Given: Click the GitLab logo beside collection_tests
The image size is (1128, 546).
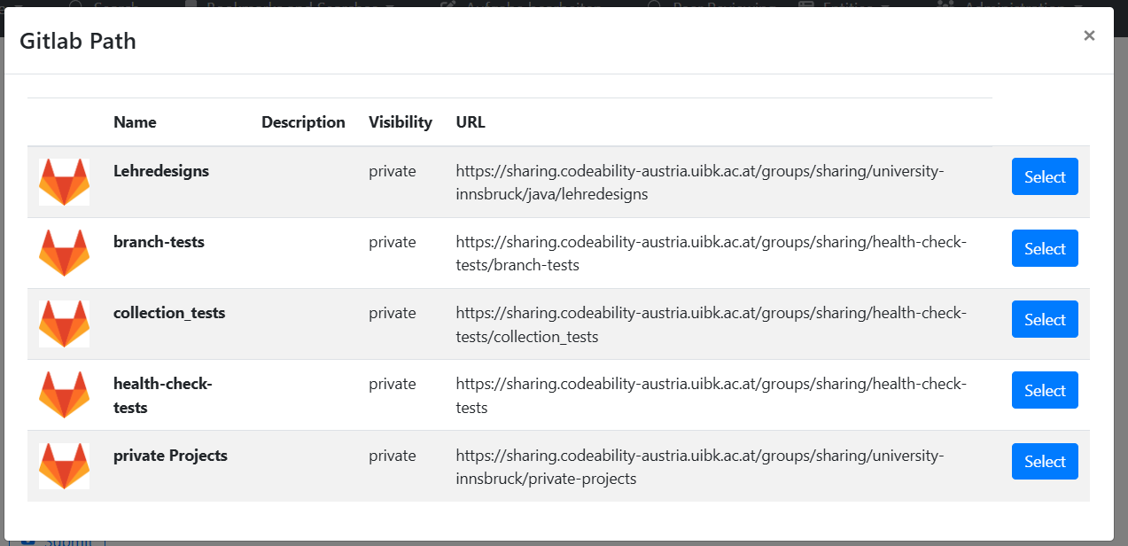Looking at the screenshot, I should [x=64, y=324].
